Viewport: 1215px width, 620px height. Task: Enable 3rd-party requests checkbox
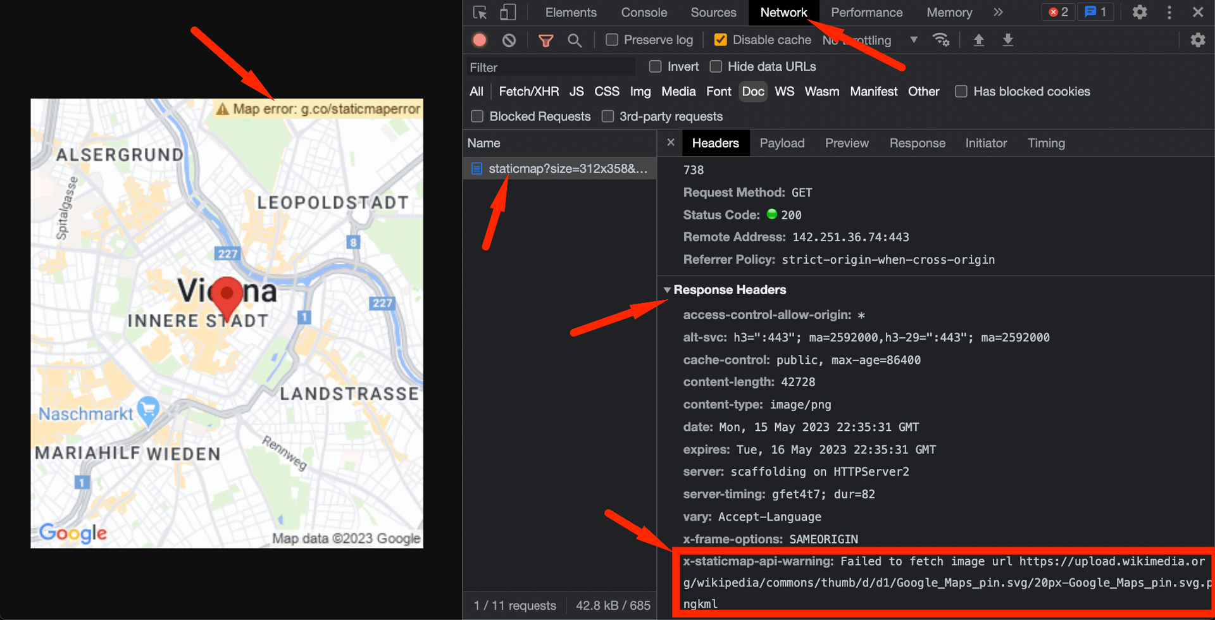(607, 116)
